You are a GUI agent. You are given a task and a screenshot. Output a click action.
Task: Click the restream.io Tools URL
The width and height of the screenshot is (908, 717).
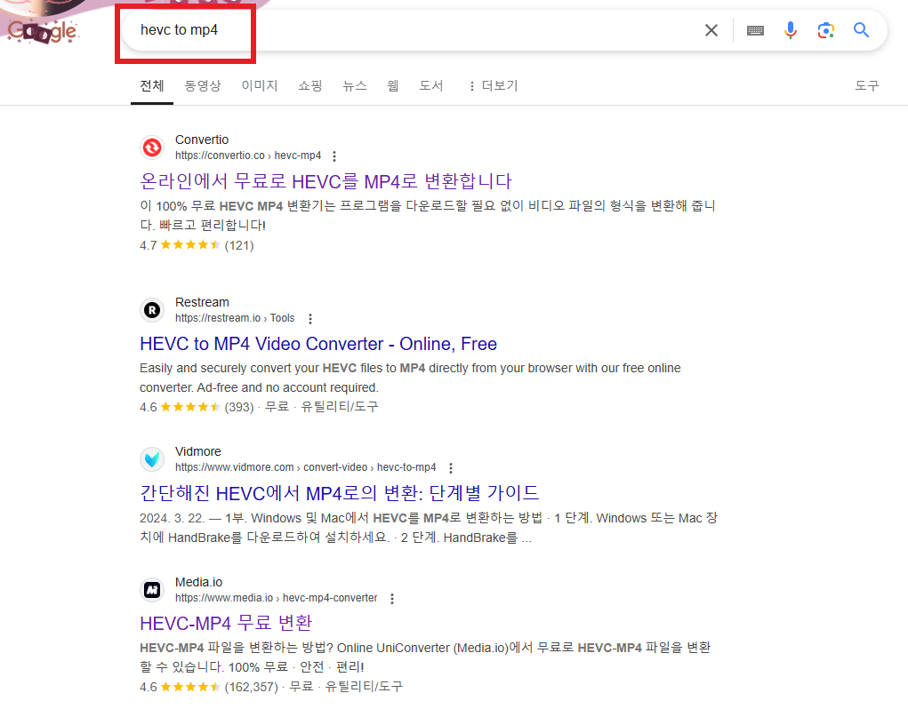click(x=235, y=318)
